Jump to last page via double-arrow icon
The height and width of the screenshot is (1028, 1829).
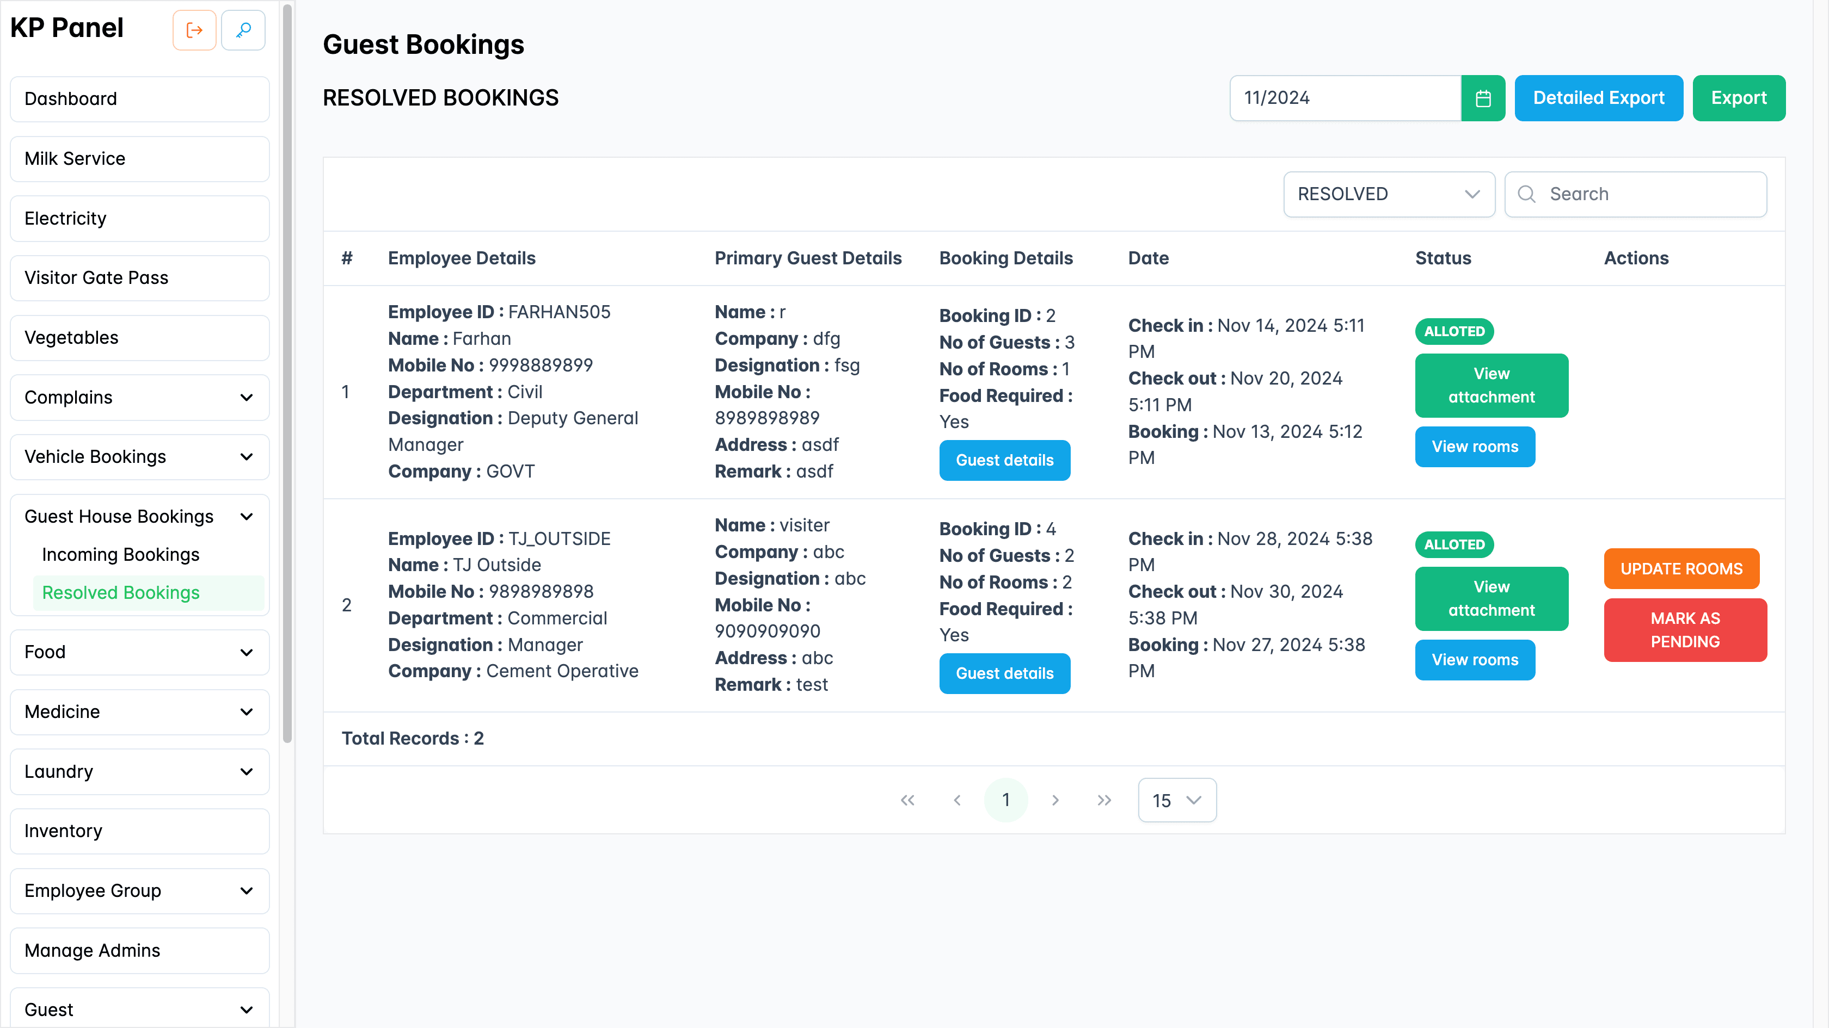click(x=1103, y=800)
